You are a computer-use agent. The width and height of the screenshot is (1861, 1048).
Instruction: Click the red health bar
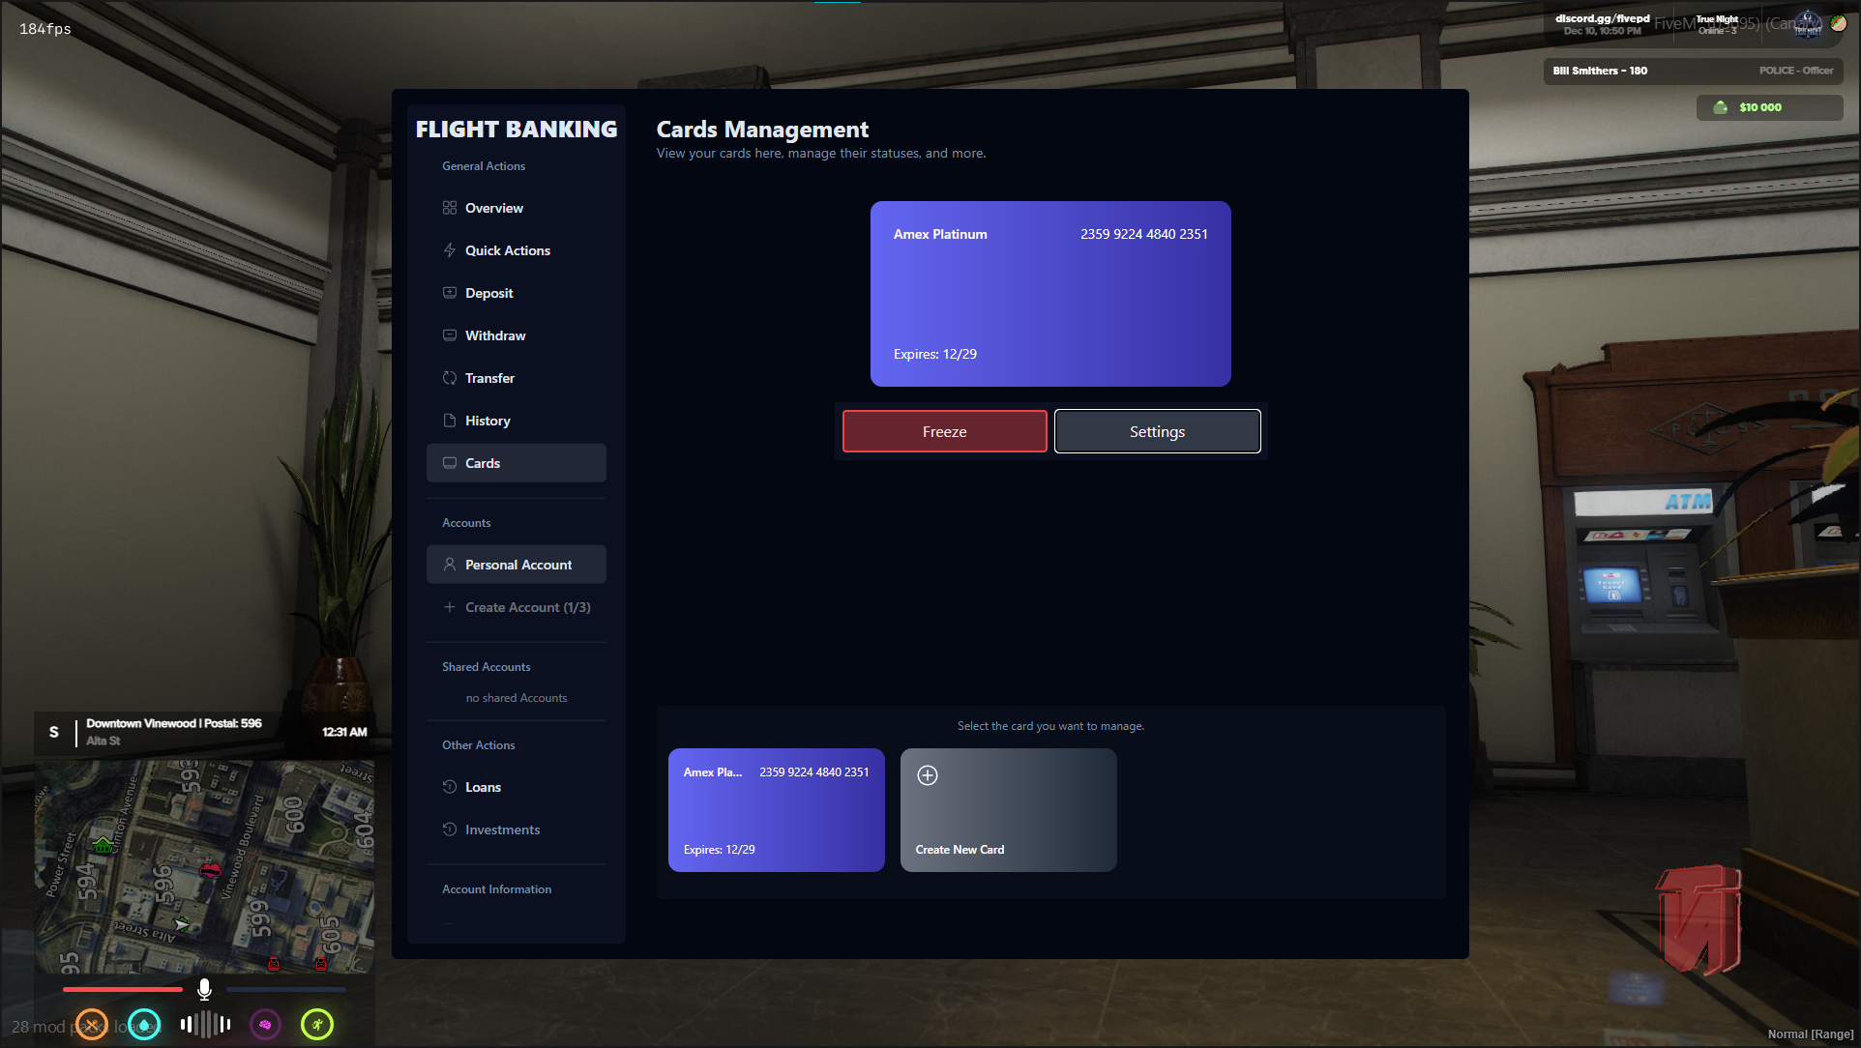pyautogui.click(x=123, y=989)
